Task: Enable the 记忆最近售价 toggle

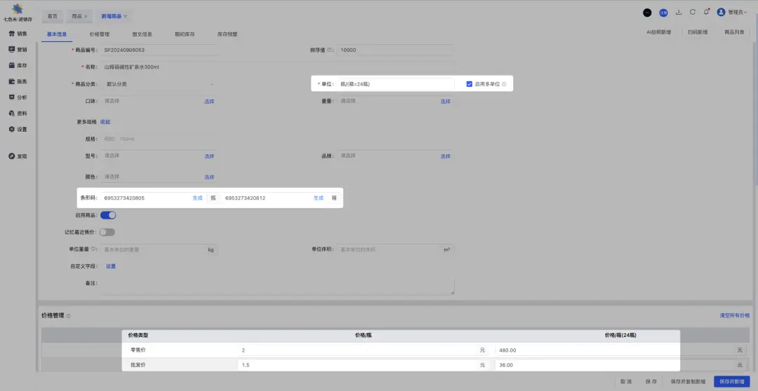Action: pyautogui.click(x=107, y=232)
